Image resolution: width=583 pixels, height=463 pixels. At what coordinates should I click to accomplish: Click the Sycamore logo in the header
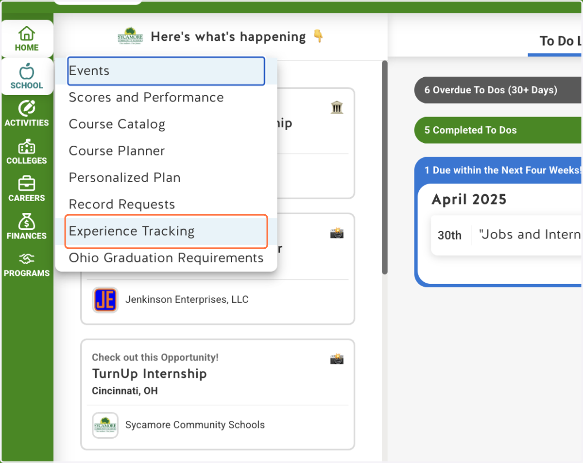[130, 36]
